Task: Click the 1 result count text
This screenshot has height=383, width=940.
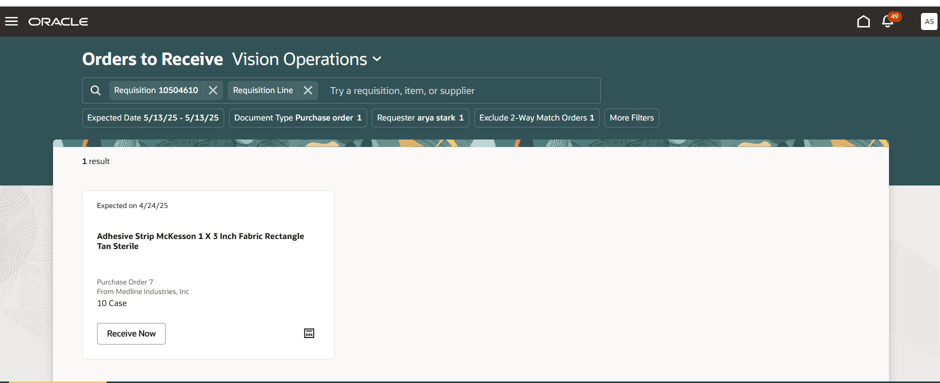Action: click(96, 161)
